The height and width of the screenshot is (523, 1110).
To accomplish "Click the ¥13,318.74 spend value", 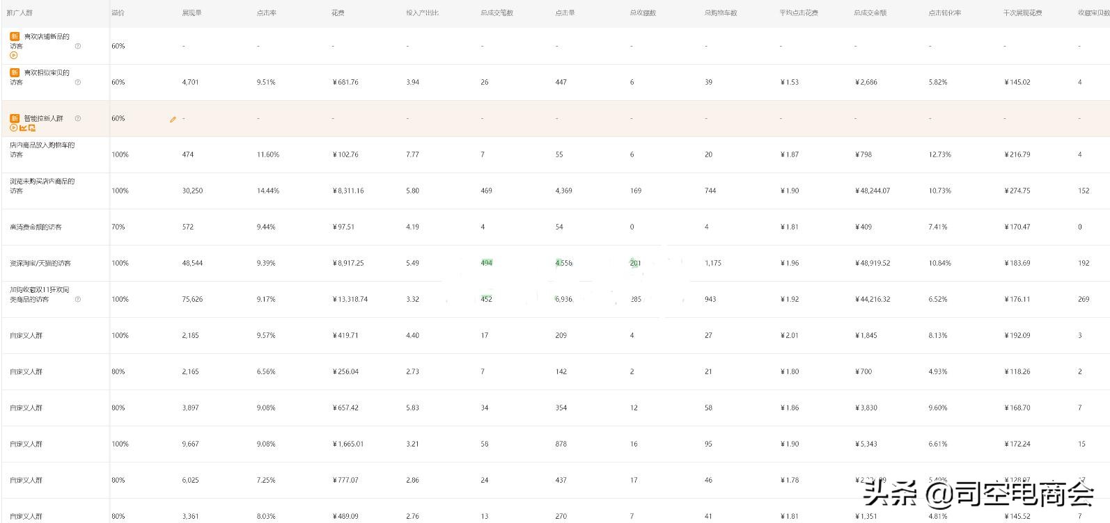I will 350,299.
